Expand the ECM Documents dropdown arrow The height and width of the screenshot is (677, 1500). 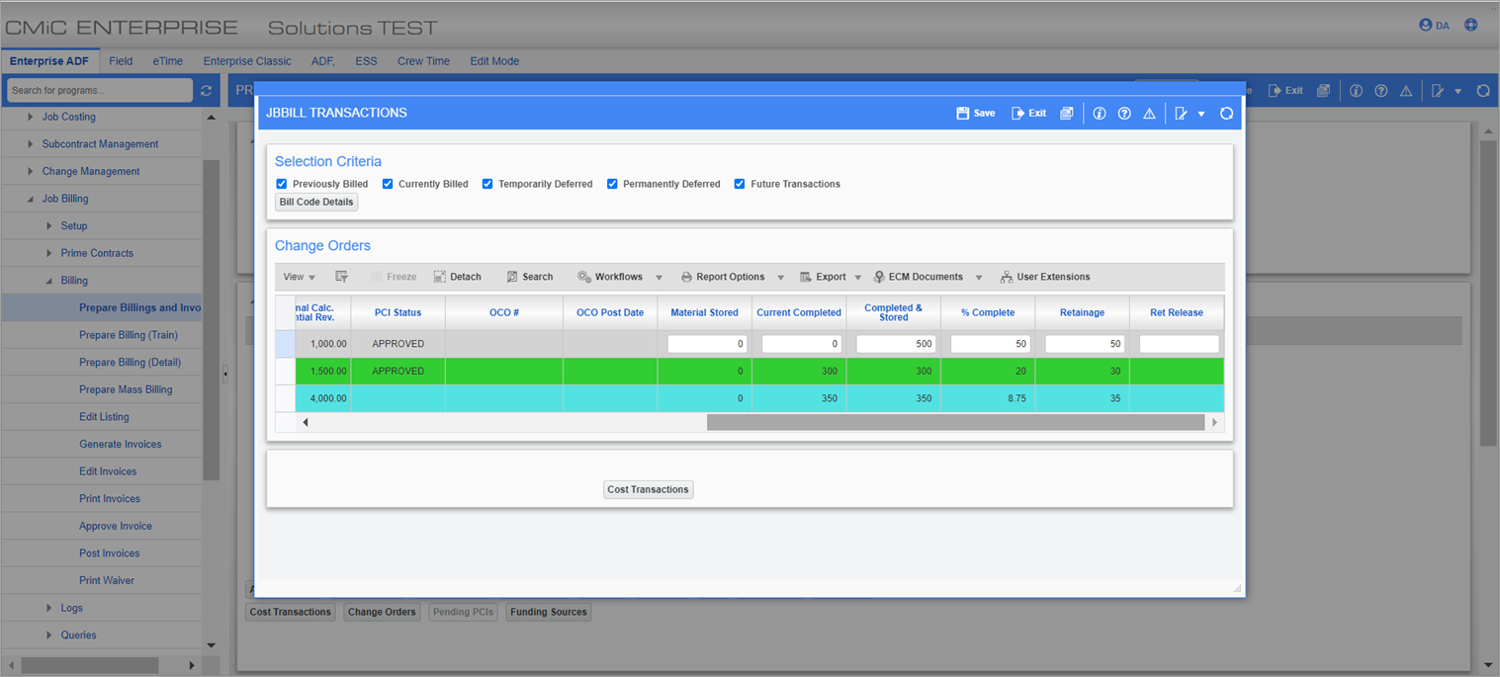pos(979,278)
